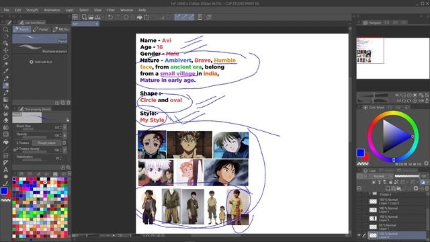Open the Edit menu
The image size is (430, 242).
tap(18, 10)
